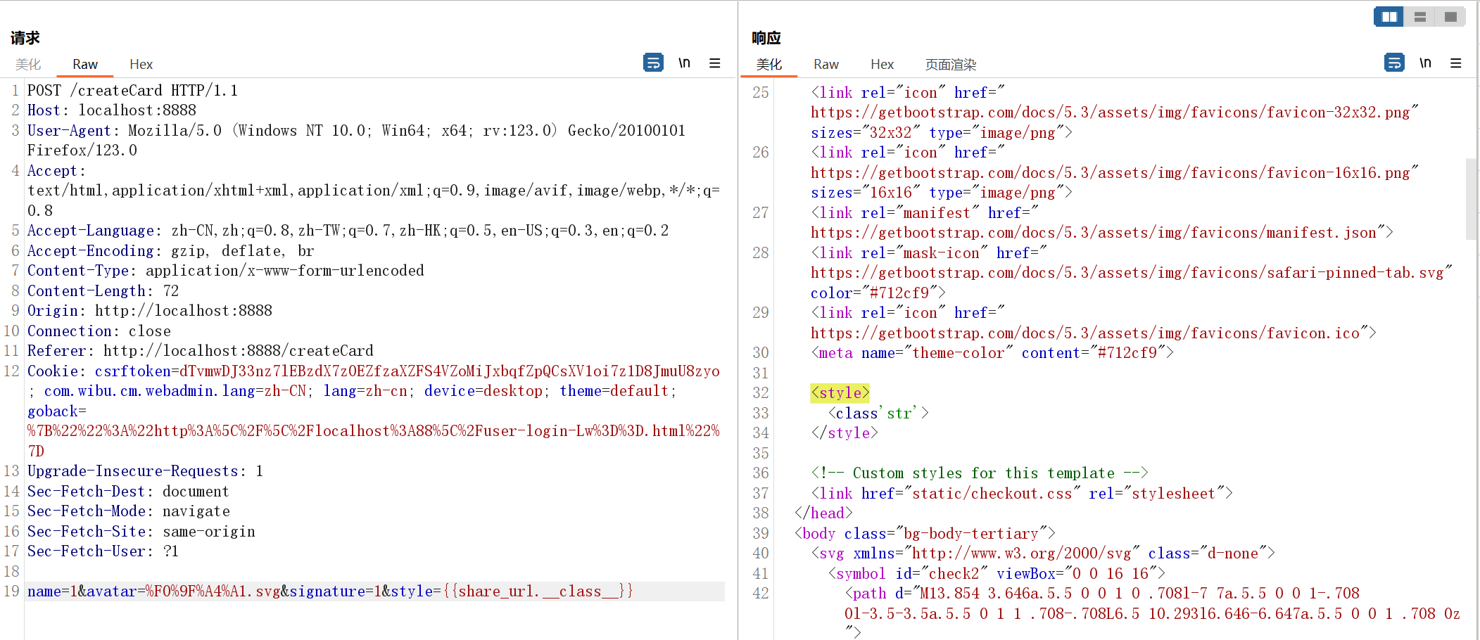The image size is (1480, 640).
Task: Click the Content-Type header line
Action: tap(226, 271)
